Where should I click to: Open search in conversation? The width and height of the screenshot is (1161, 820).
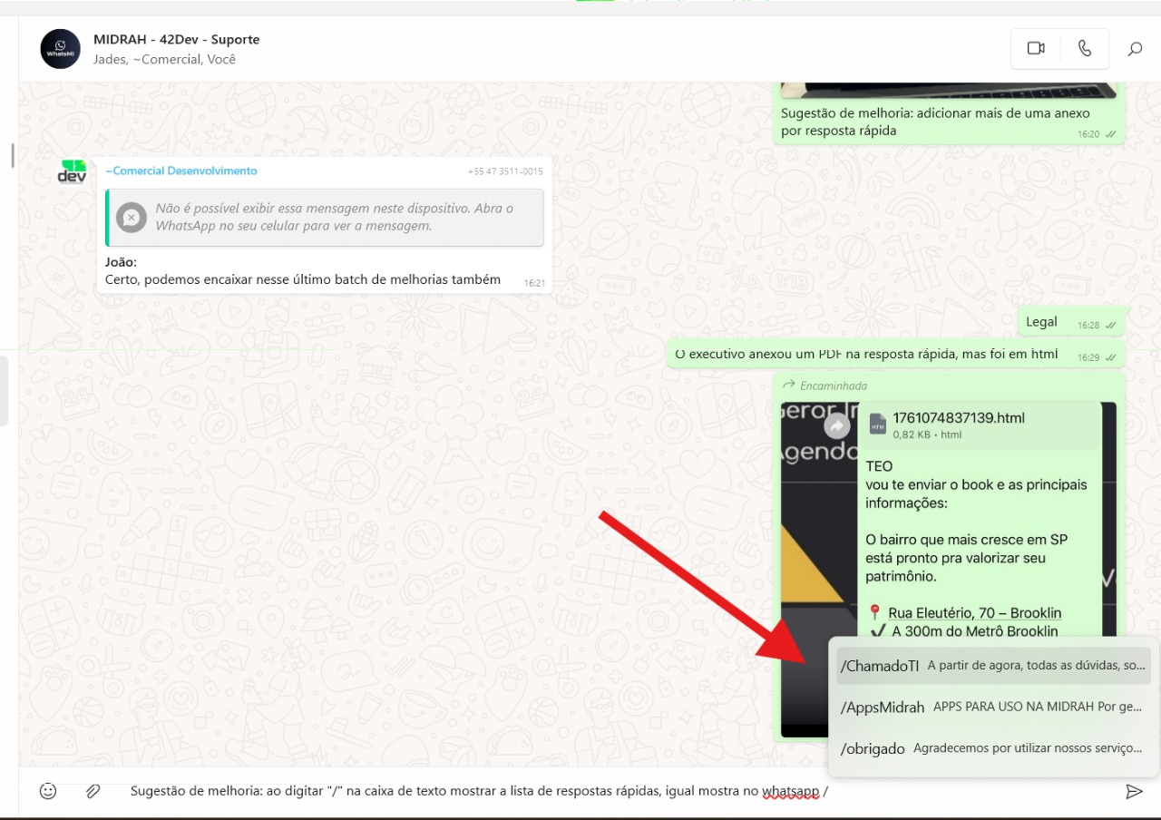pos(1135,49)
